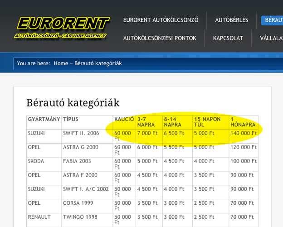Click the Bérautó kategóriák page heading
Viewport: 283px width, 227px height.
click(73, 103)
